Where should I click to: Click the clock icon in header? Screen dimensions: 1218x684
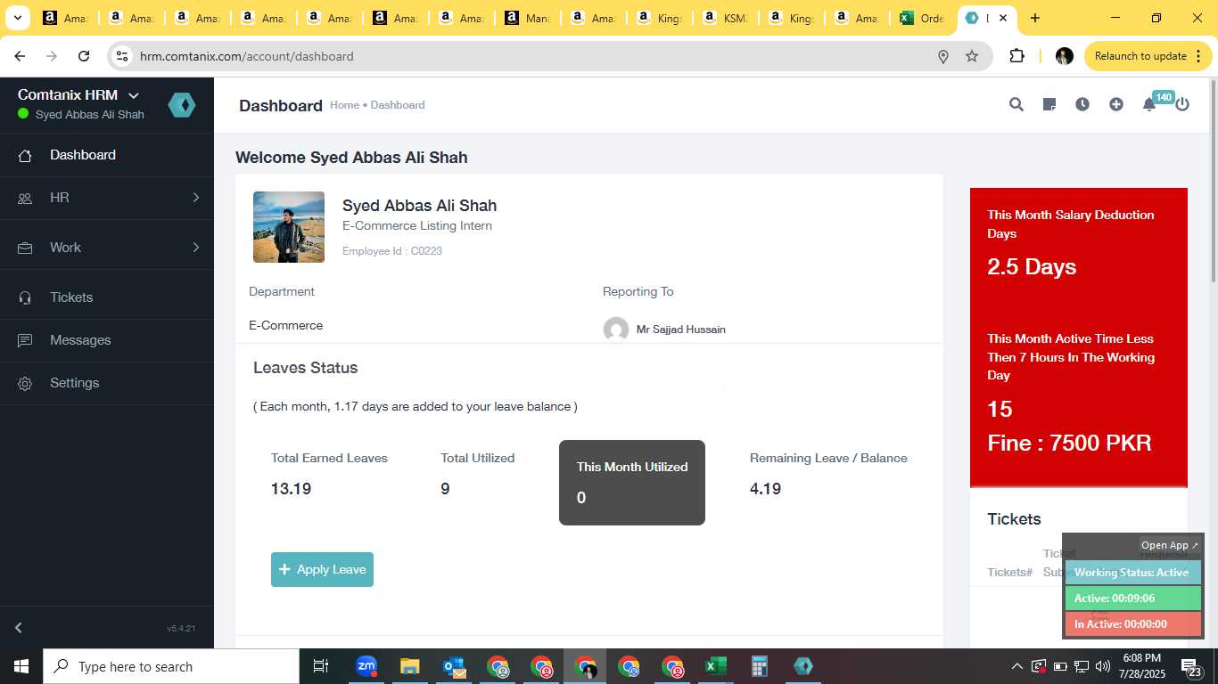tap(1082, 104)
